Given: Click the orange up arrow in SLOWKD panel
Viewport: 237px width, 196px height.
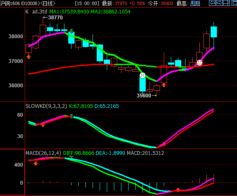Looking at the screenshot, I should click(x=43, y=125).
